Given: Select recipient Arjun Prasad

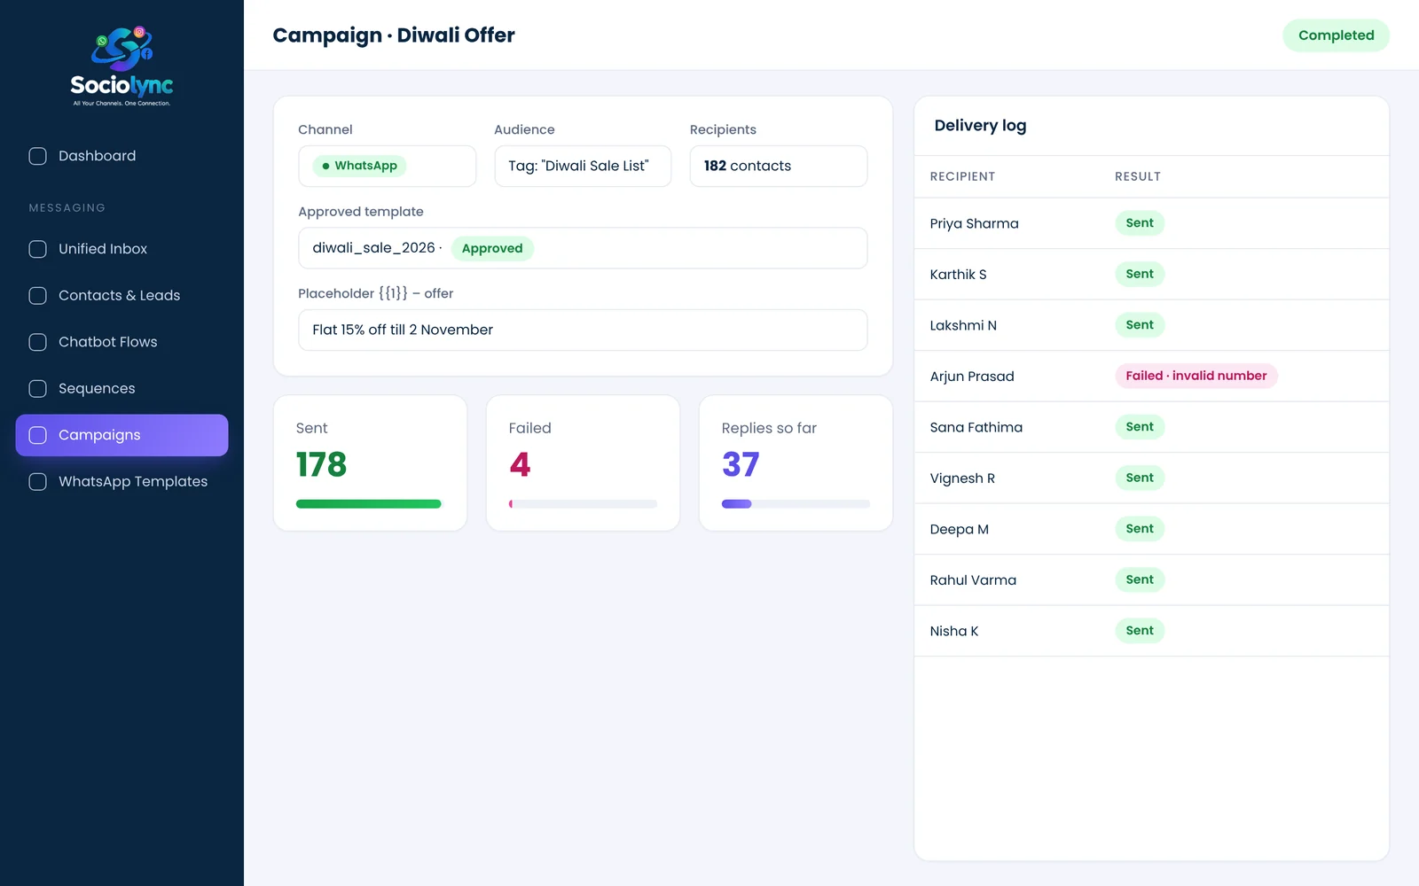Looking at the screenshot, I should tap(972, 377).
